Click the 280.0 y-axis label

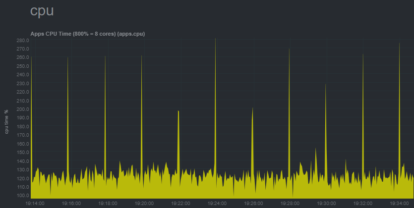point(22,40)
